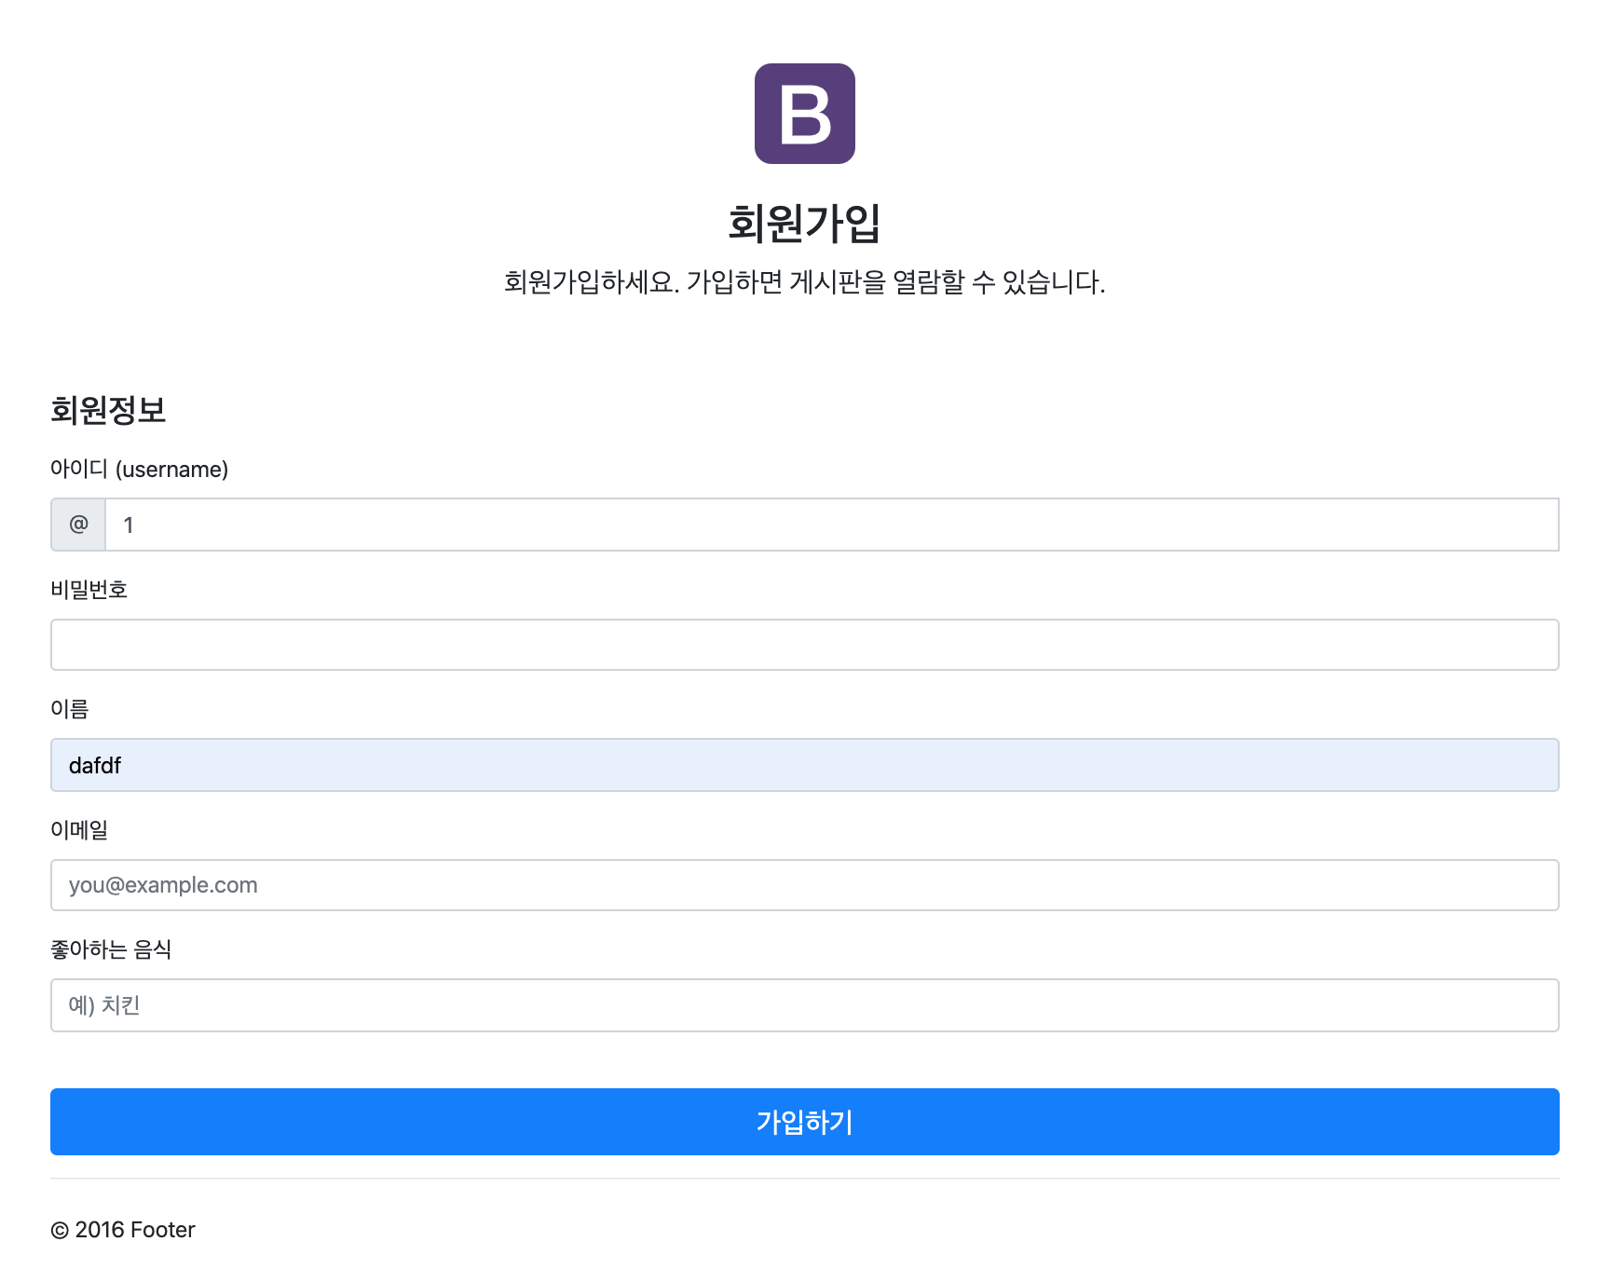Click the 2016 Footer text
This screenshot has width=1610, height=1269.
click(135, 1230)
